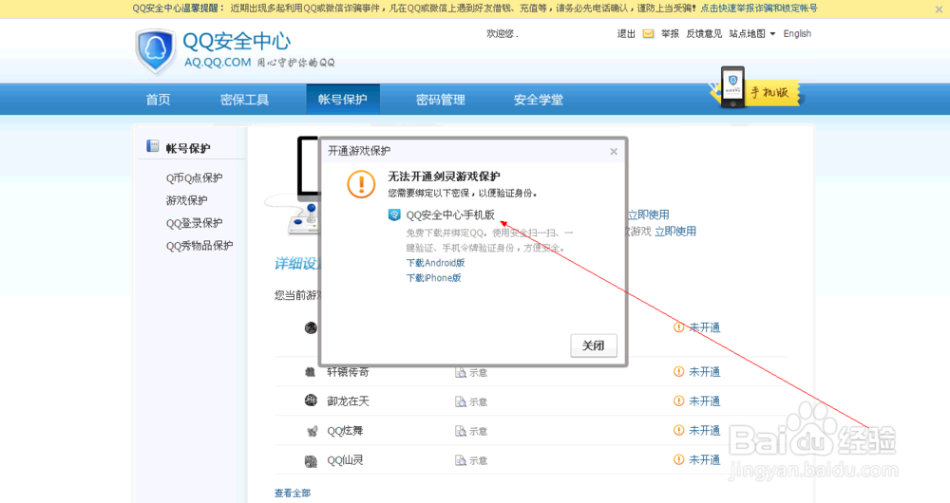Click warning icon beside 轩辕传奇 未开通
The width and height of the screenshot is (950, 503).
pos(678,372)
